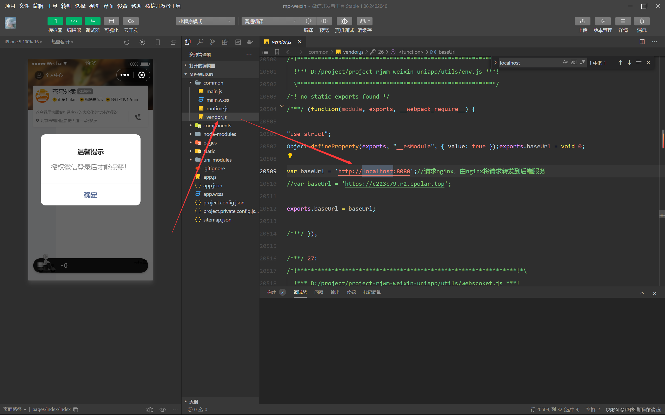Toggle the simulator panel button
The height and width of the screenshot is (415, 665).
coord(55,21)
